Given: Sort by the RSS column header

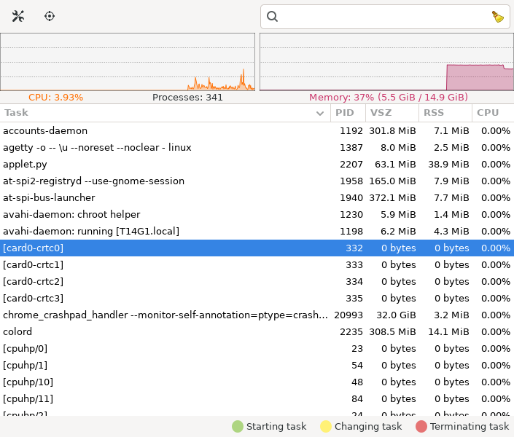Looking at the screenshot, I should pos(445,113).
